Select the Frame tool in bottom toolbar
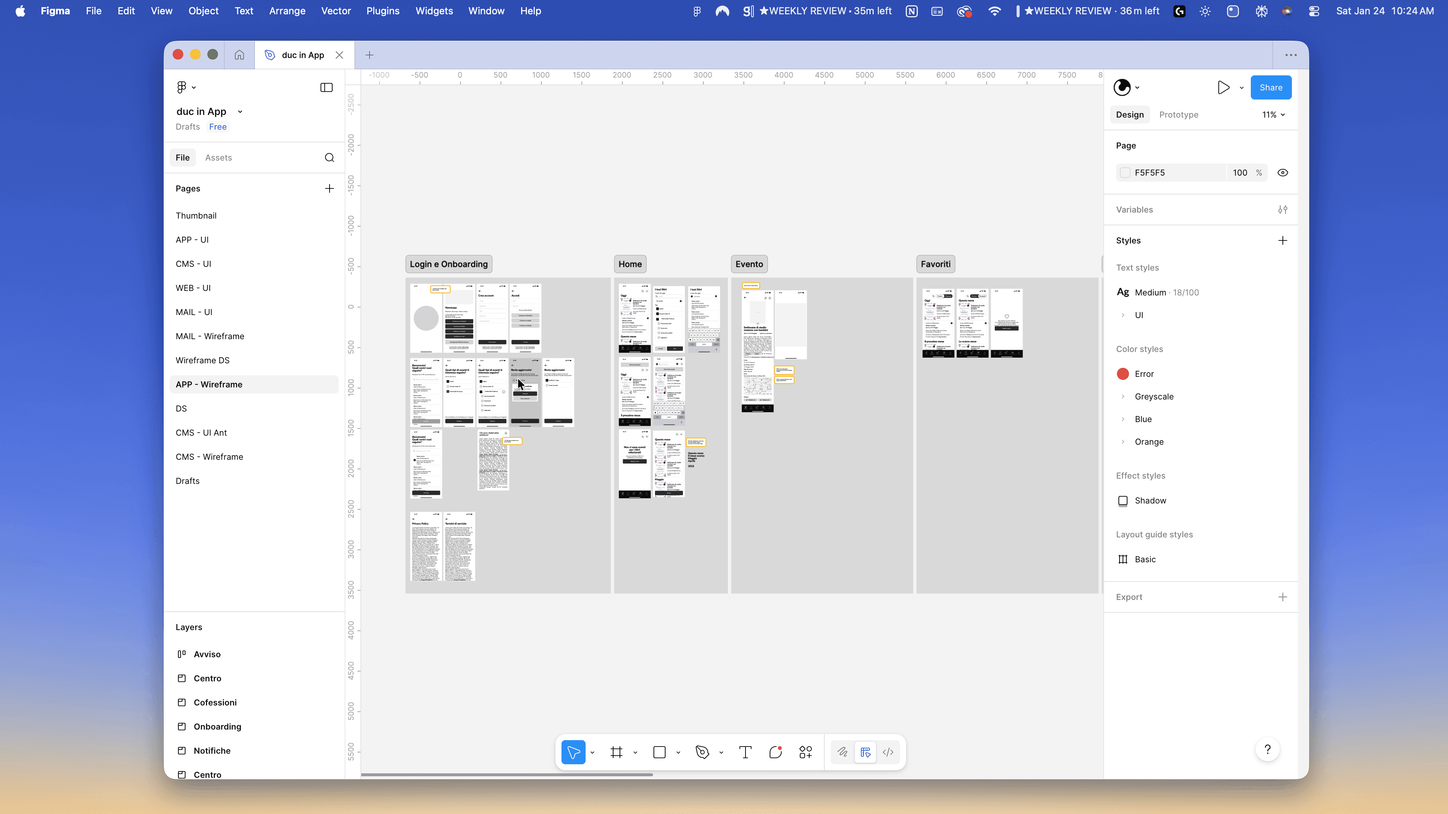Image resolution: width=1448 pixels, height=814 pixels. click(x=616, y=752)
